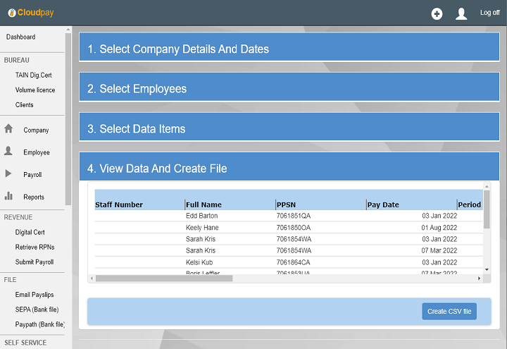Open the user profile icon

click(x=461, y=13)
